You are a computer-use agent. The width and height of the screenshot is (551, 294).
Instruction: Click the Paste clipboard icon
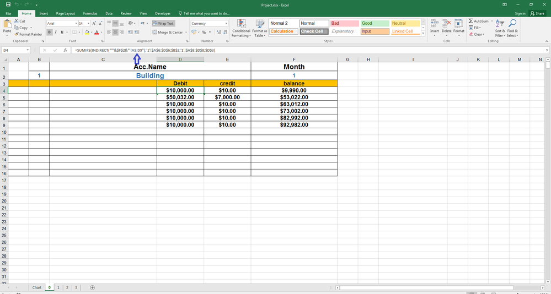coord(7,25)
